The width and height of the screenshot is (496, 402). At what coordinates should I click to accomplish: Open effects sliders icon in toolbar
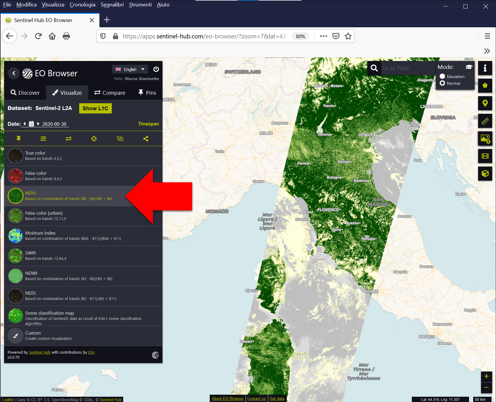(43, 138)
